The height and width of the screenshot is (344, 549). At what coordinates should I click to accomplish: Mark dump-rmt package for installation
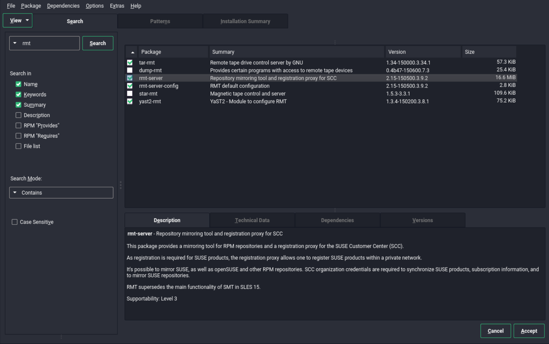[x=130, y=70]
